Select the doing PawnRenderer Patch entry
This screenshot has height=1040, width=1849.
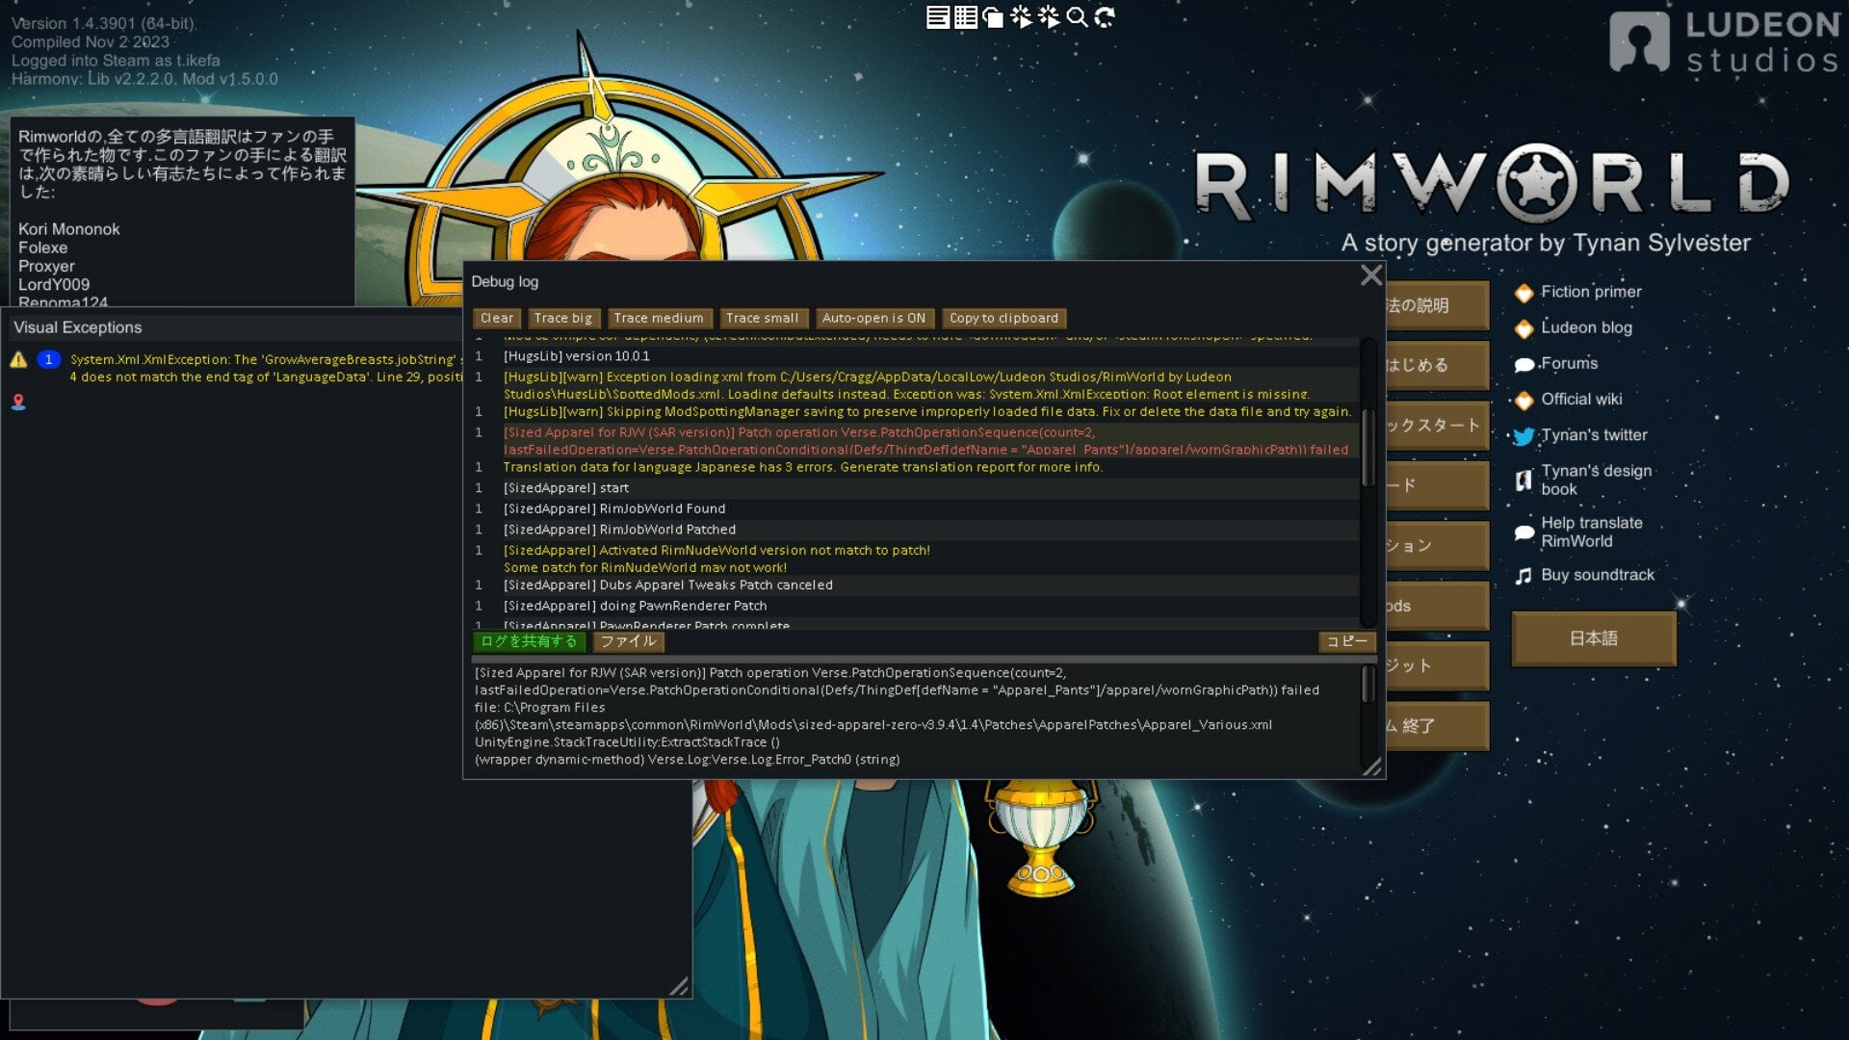pyautogui.click(x=916, y=607)
